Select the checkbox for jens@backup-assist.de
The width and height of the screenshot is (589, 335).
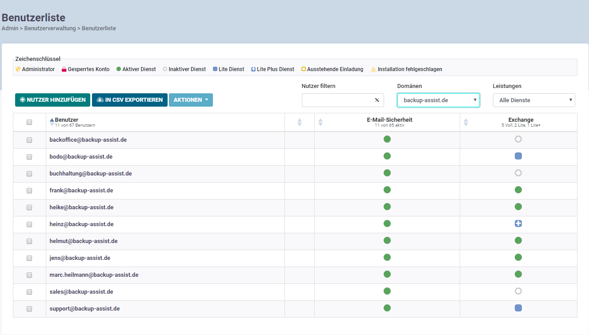coord(29,258)
